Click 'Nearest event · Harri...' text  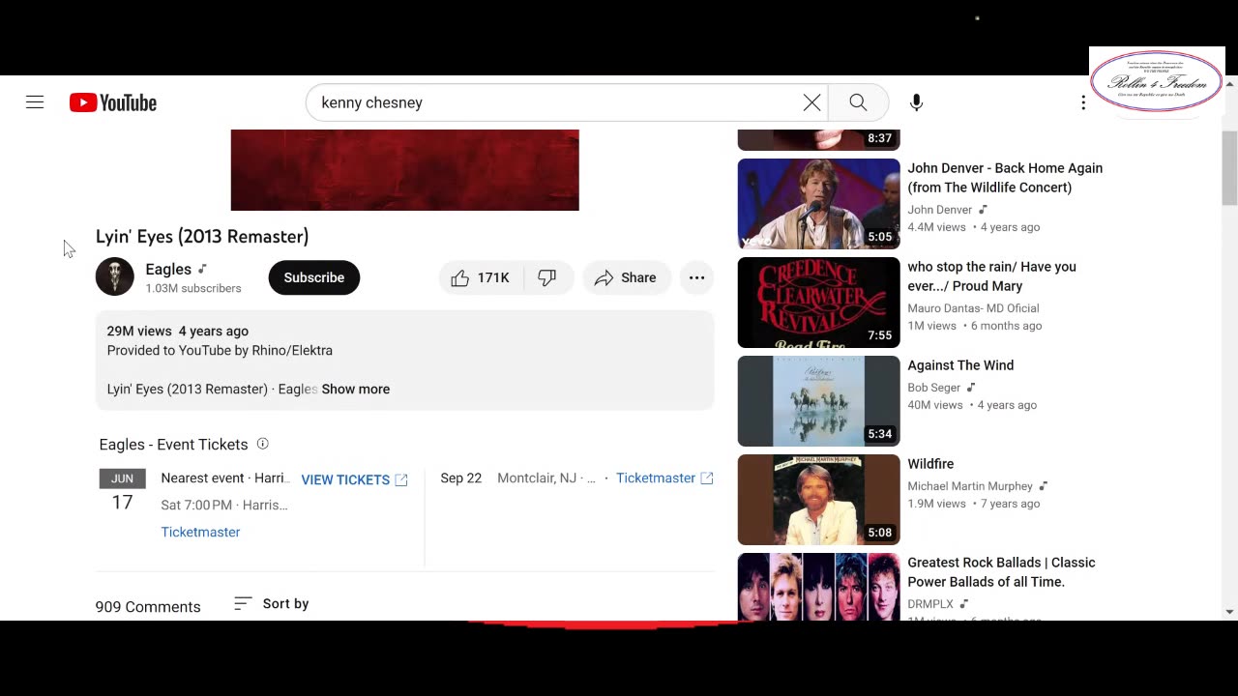pos(225,478)
